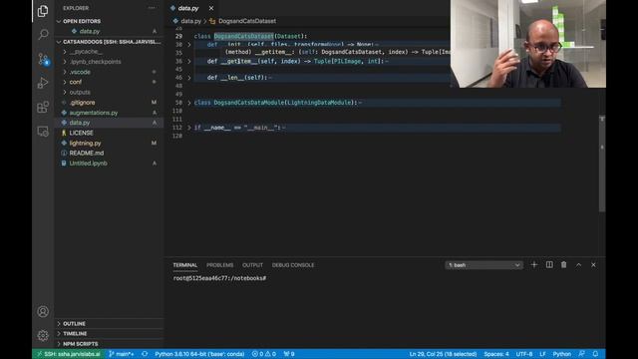Open README.md in the explorer
This screenshot has height=359, width=638.
(x=87, y=153)
